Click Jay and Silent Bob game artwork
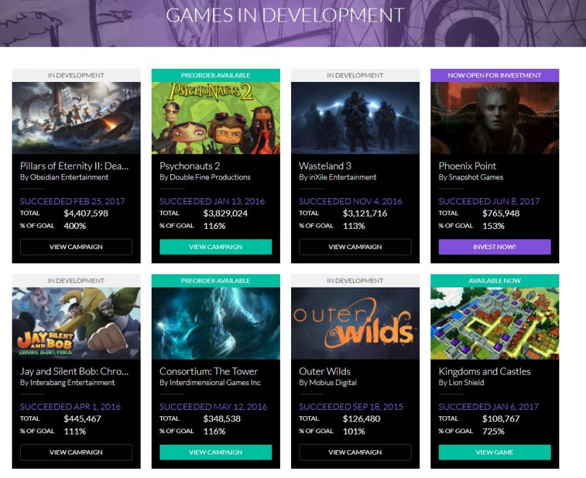Image resolution: width=586 pixels, height=478 pixels. 76,323
